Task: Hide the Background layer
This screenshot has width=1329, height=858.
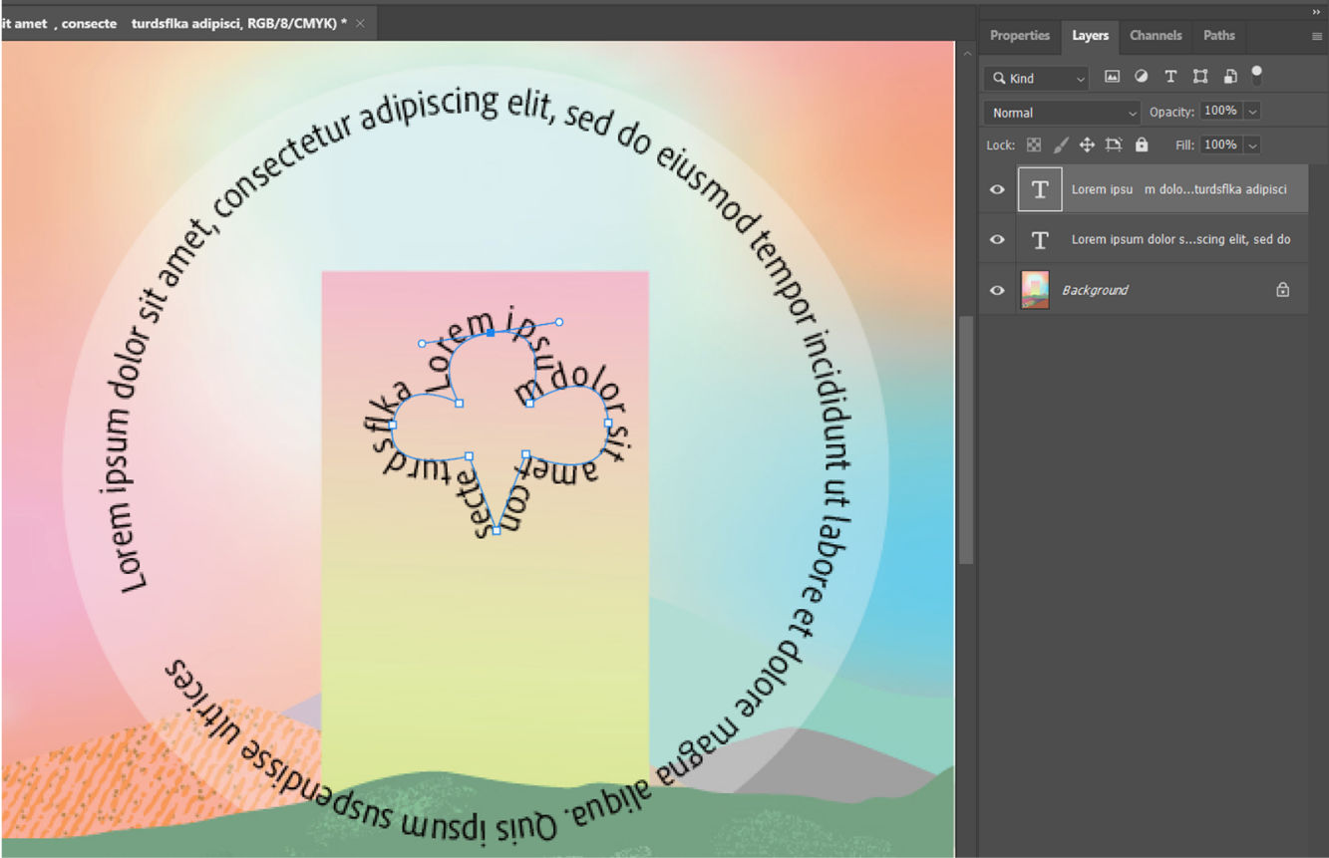Action: [997, 289]
